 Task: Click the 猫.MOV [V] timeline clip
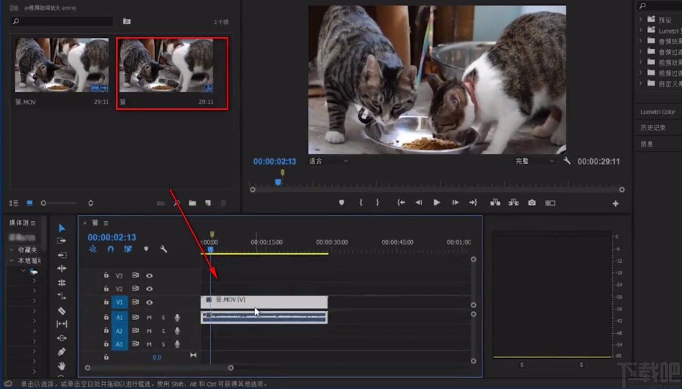click(x=264, y=302)
